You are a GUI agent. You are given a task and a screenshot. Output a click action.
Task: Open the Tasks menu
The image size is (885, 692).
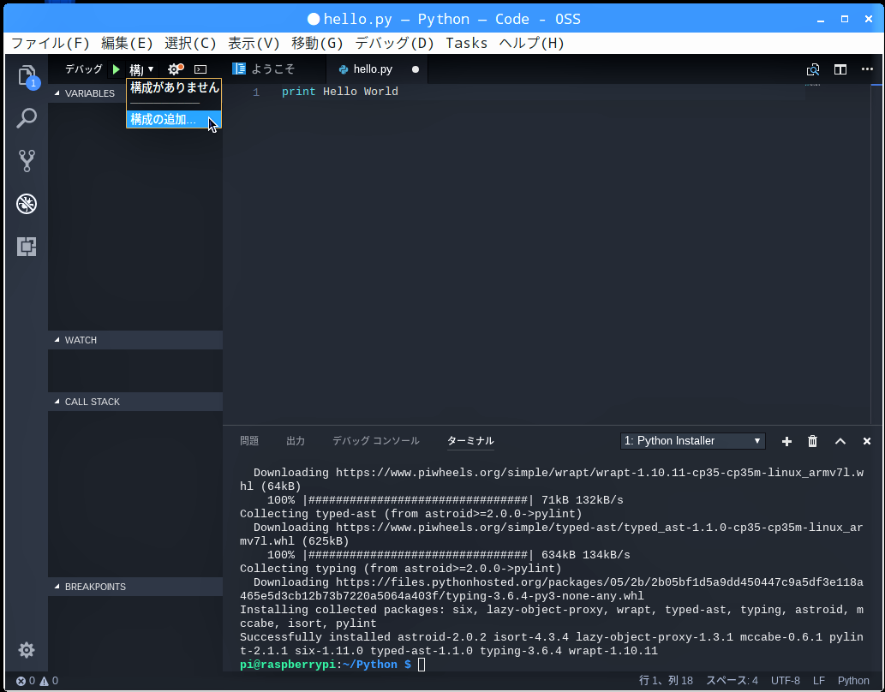pyautogui.click(x=466, y=43)
